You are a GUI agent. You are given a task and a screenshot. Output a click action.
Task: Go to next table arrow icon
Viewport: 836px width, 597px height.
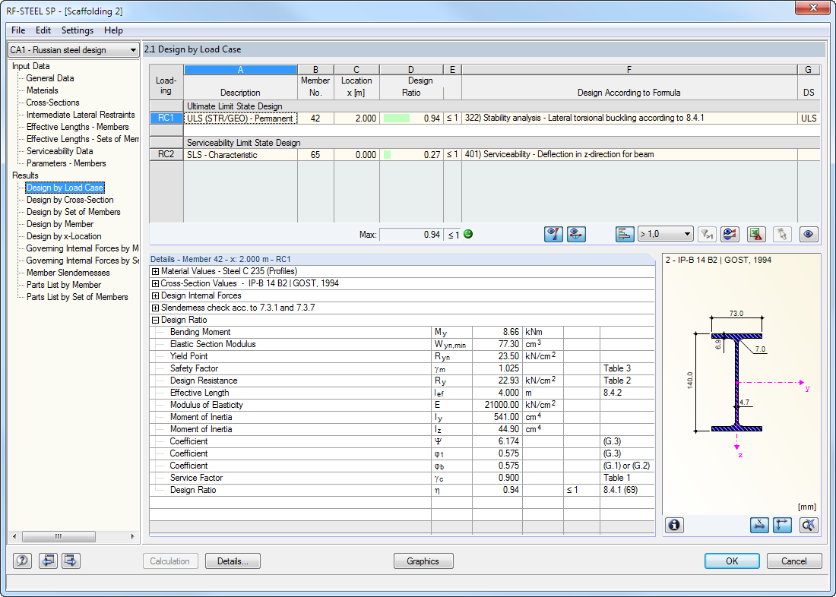(x=71, y=561)
